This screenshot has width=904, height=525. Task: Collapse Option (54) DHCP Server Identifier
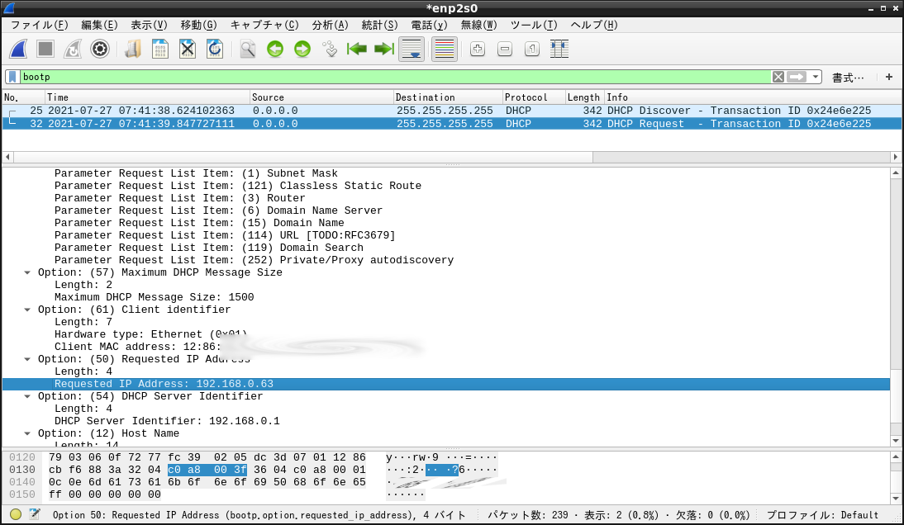(27, 396)
